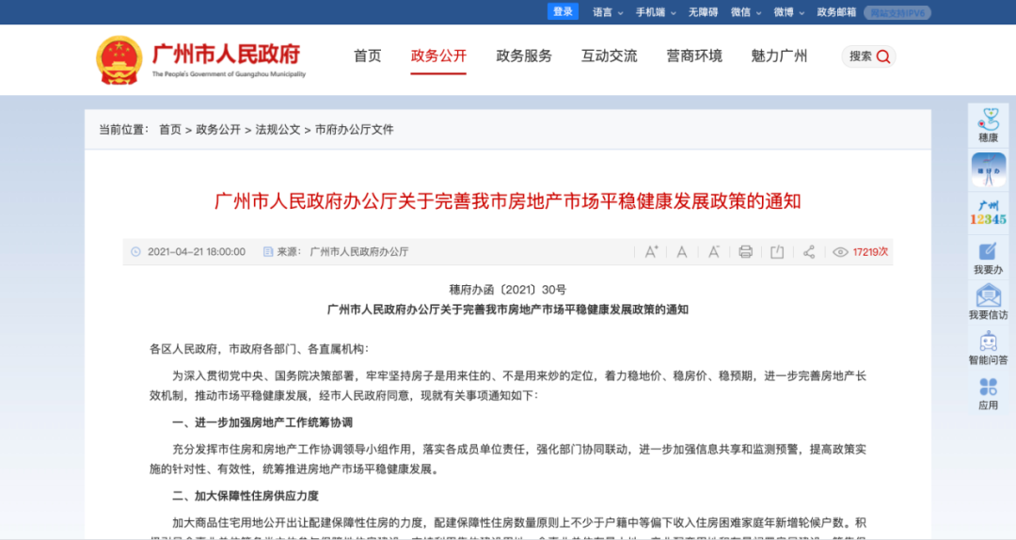The width and height of the screenshot is (1016, 540).
Task: Open the 广州 12345 hotline icon
Action: point(988,212)
